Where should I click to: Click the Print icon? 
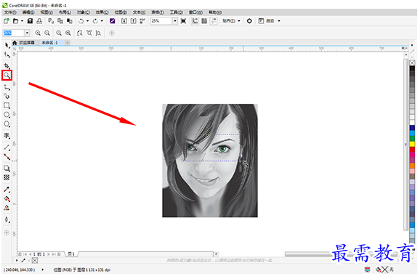click(39, 21)
